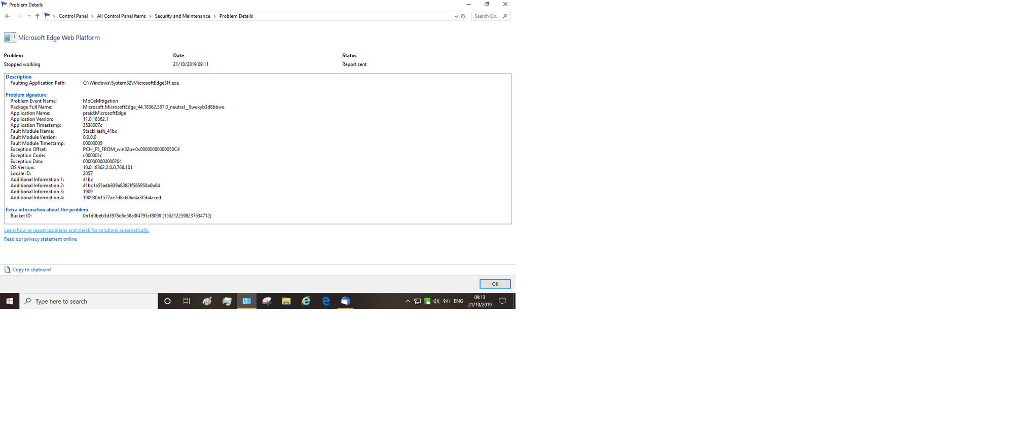Click the Microsoft Edge Web Platform app icon
Viewport: 1014px width, 442px height.
click(10, 38)
